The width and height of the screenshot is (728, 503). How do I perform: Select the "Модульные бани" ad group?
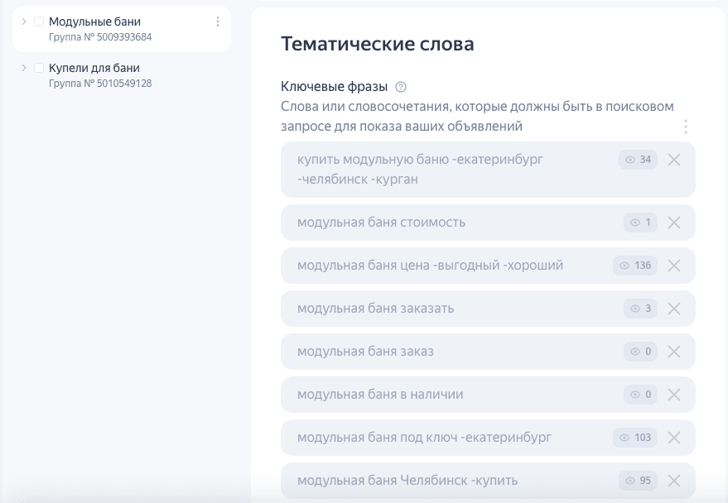(x=95, y=22)
